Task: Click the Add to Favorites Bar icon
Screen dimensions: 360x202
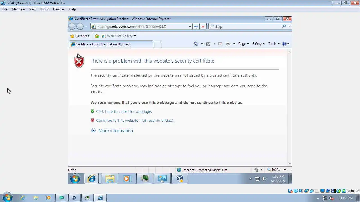Action: pyautogui.click(x=97, y=36)
